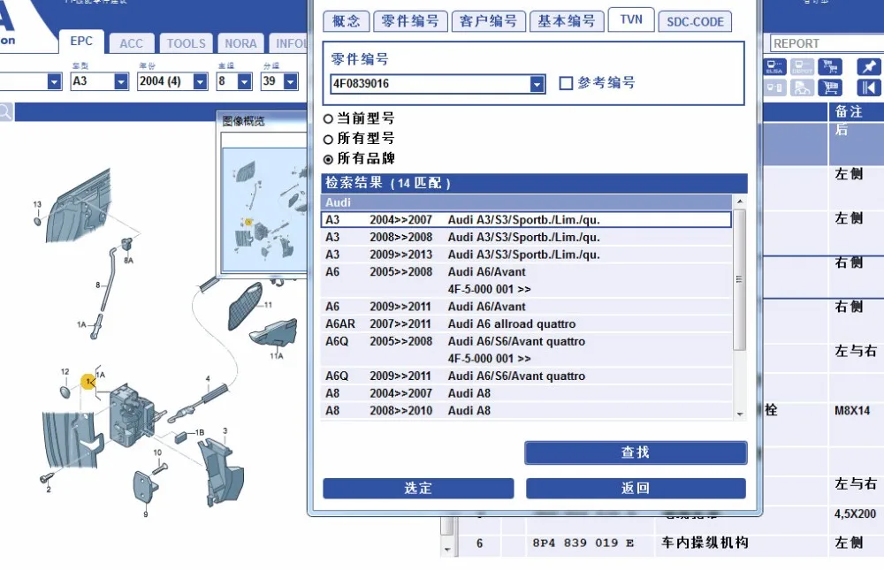Click the pushpin icon
The image size is (884, 570).
pos(868,67)
